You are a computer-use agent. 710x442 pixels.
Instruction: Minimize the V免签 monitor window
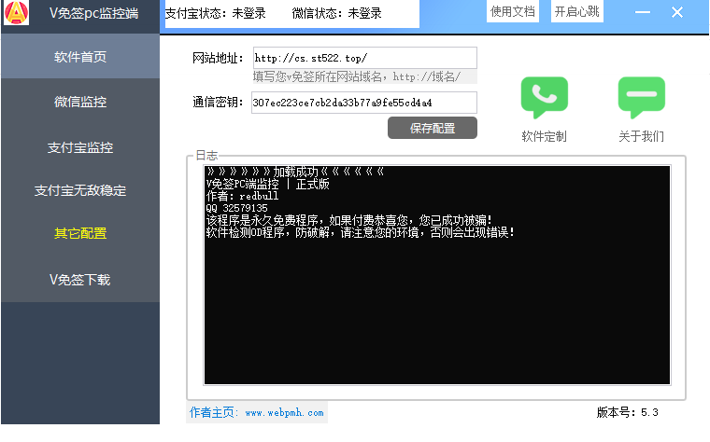(x=642, y=12)
